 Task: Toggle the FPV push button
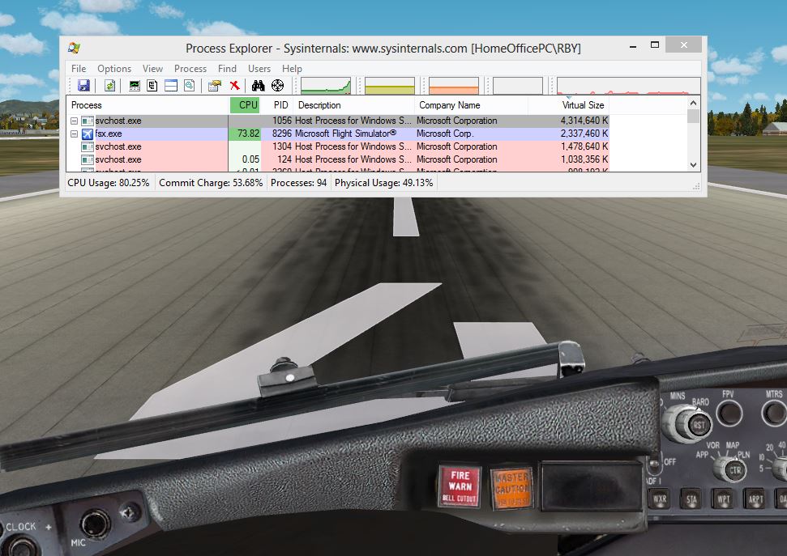[729, 414]
